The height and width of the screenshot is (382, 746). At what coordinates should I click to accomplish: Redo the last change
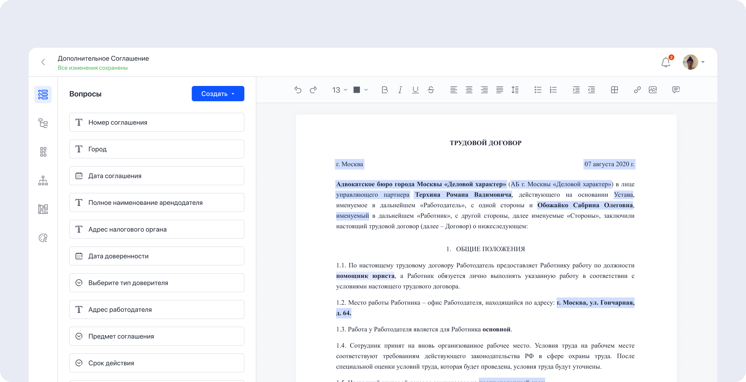313,90
